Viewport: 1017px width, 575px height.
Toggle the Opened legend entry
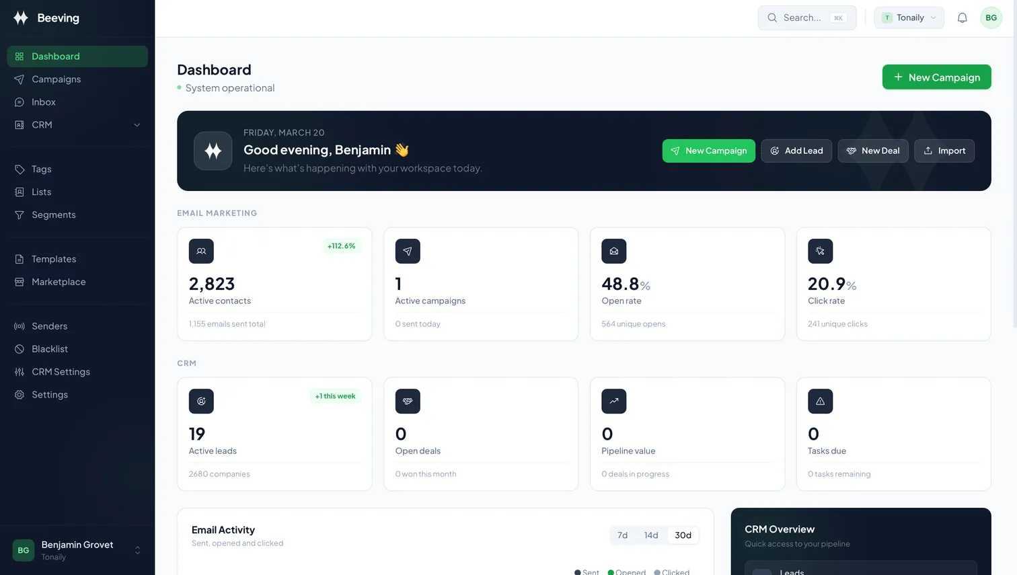pos(627,572)
